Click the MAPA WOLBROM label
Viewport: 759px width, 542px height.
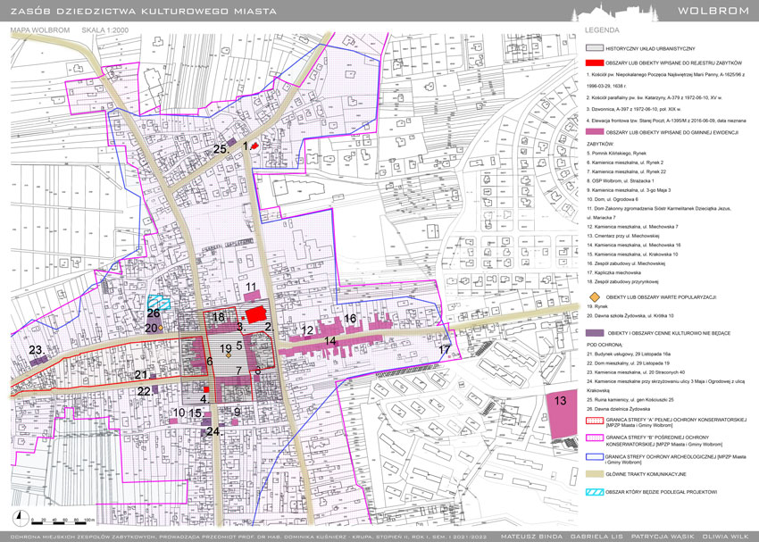(40, 29)
